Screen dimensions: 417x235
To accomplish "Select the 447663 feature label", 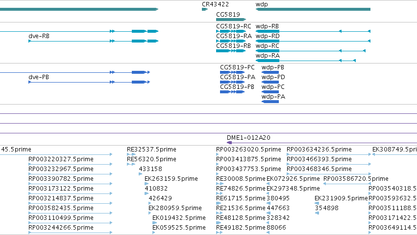I will 278,208.
